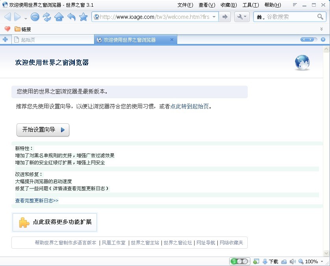Add the page to favorites with star icon
This screenshot has width=330, height=266.
pyautogui.click(x=83, y=17)
